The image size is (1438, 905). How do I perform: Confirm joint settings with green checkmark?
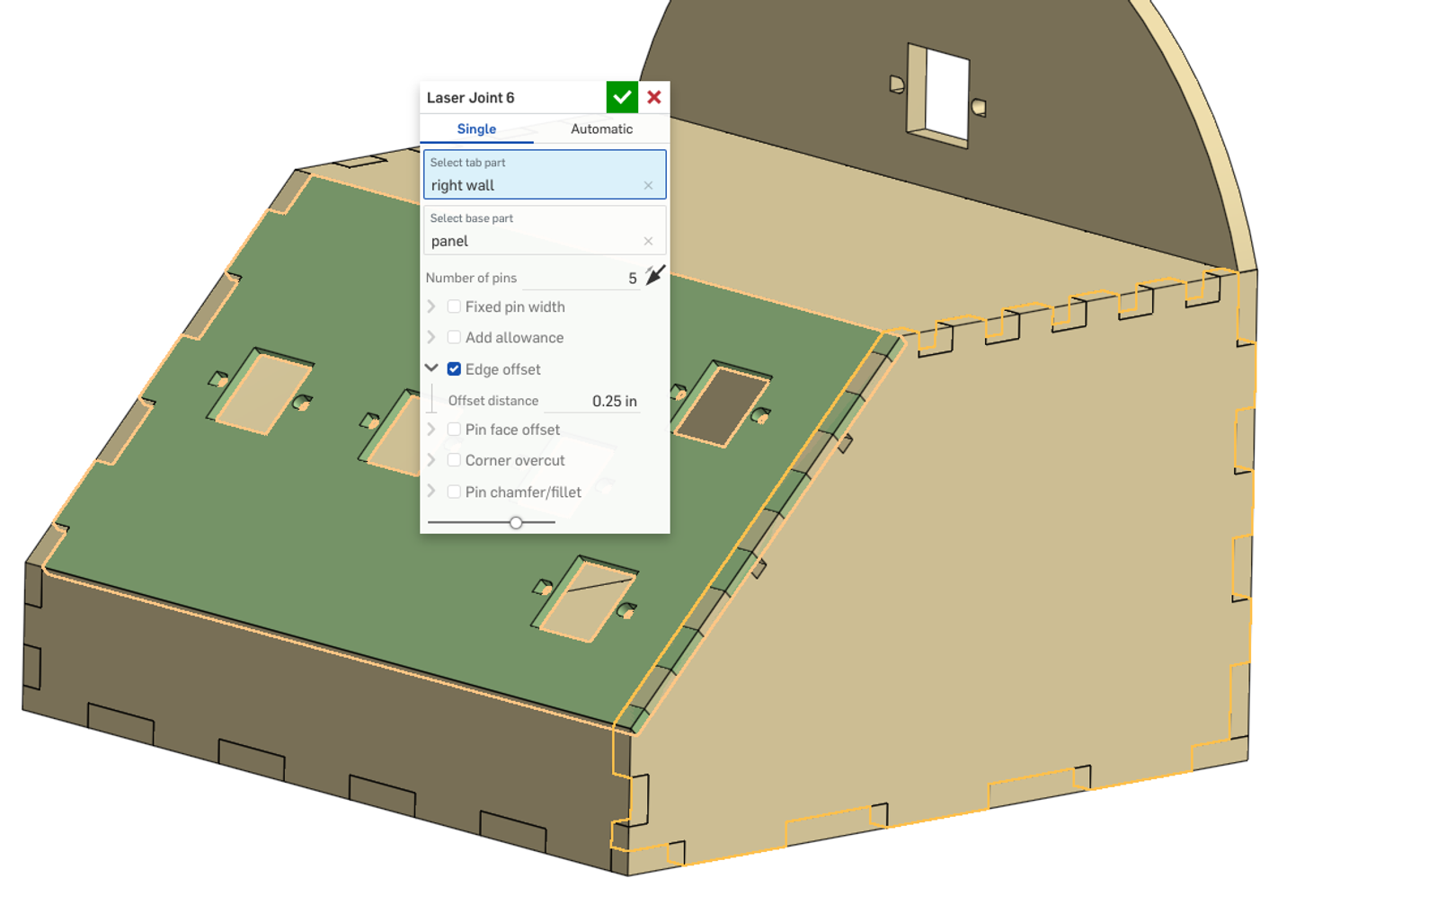(x=622, y=97)
